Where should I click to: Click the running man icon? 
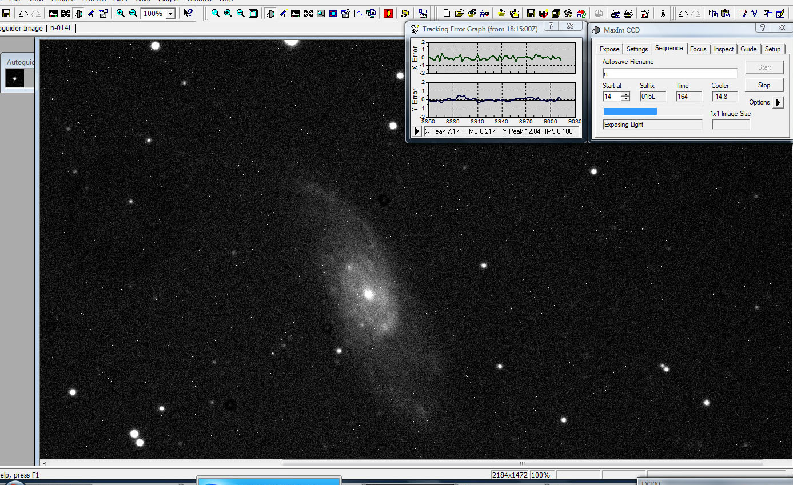(x=663, y=13)
